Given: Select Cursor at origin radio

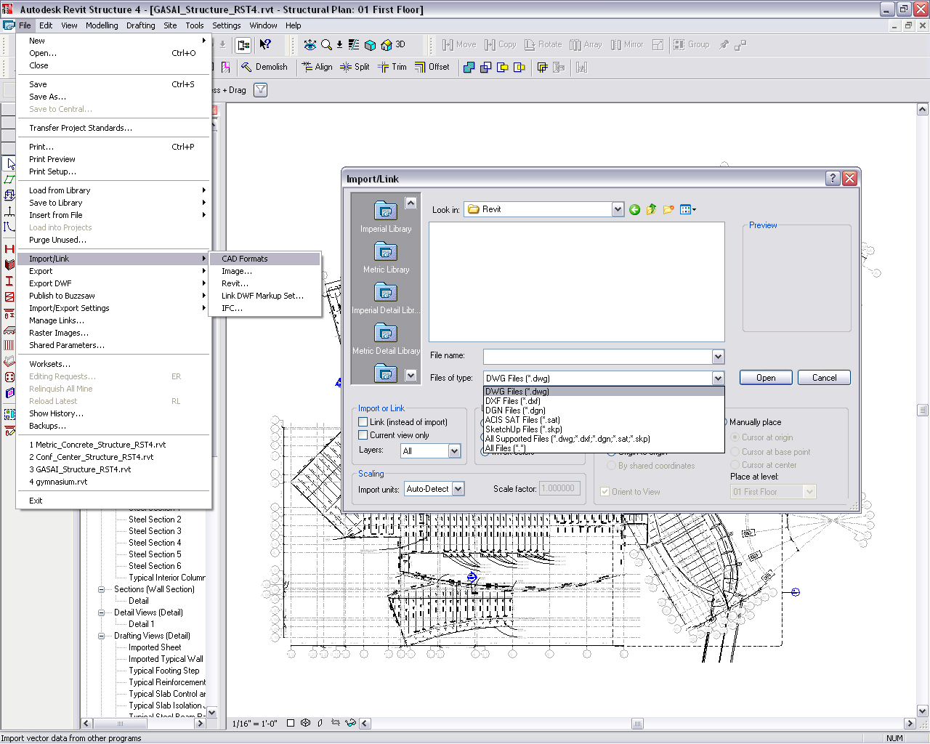Looking at the screenshot, I should coord(735,437).
